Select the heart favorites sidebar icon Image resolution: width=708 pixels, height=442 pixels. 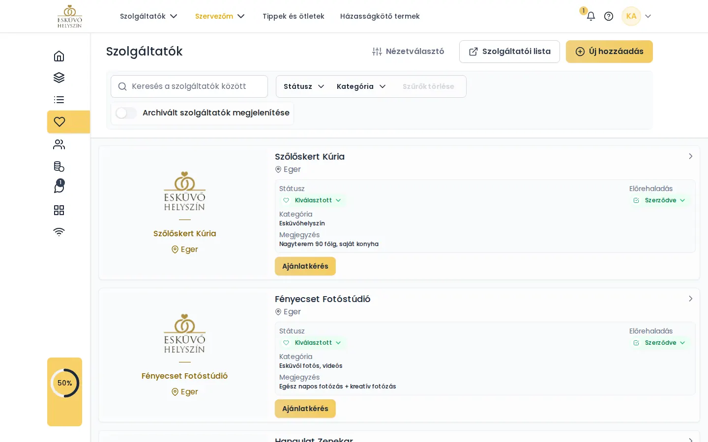pyautogui.click(x=59, y=122)
